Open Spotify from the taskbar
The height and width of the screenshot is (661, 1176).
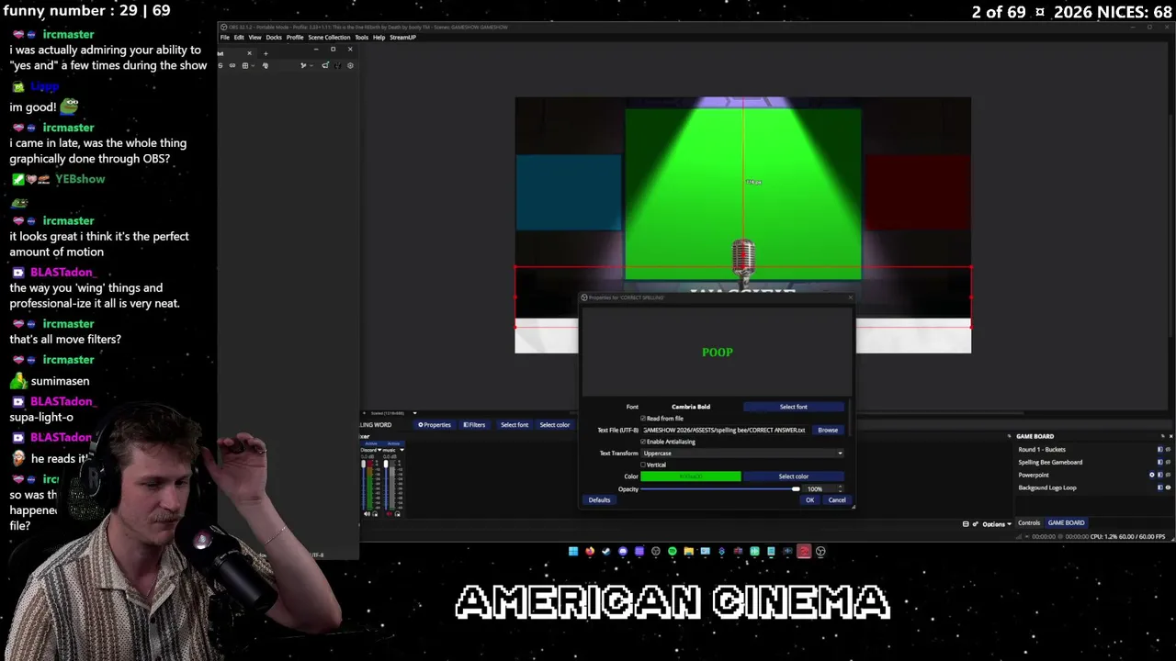click(x=673, y=552)
